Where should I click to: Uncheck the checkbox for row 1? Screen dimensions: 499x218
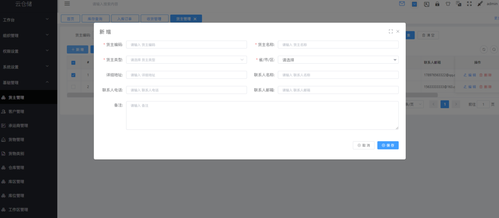[x=73, y=75]
